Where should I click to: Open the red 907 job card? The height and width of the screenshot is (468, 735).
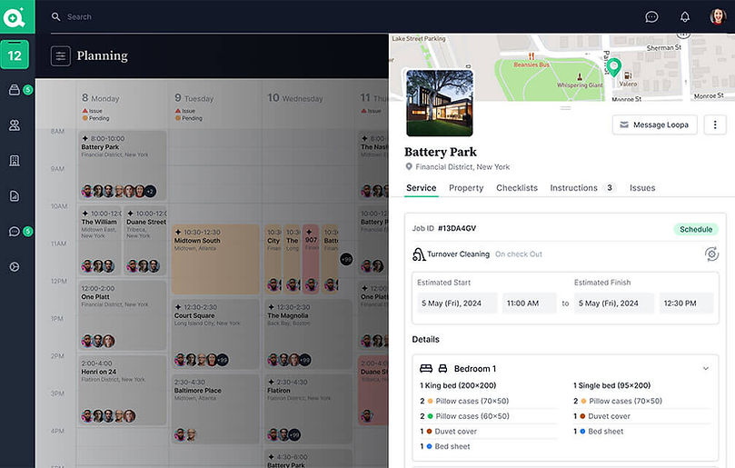click(311, 259)
